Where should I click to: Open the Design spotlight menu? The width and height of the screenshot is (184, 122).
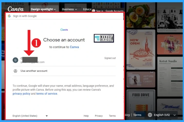43,9
